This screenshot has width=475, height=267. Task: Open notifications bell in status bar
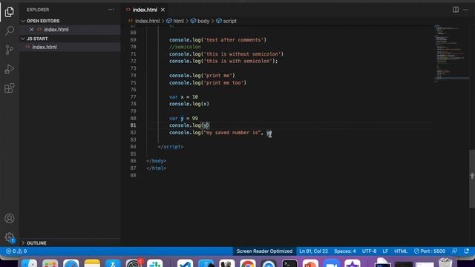466,251
